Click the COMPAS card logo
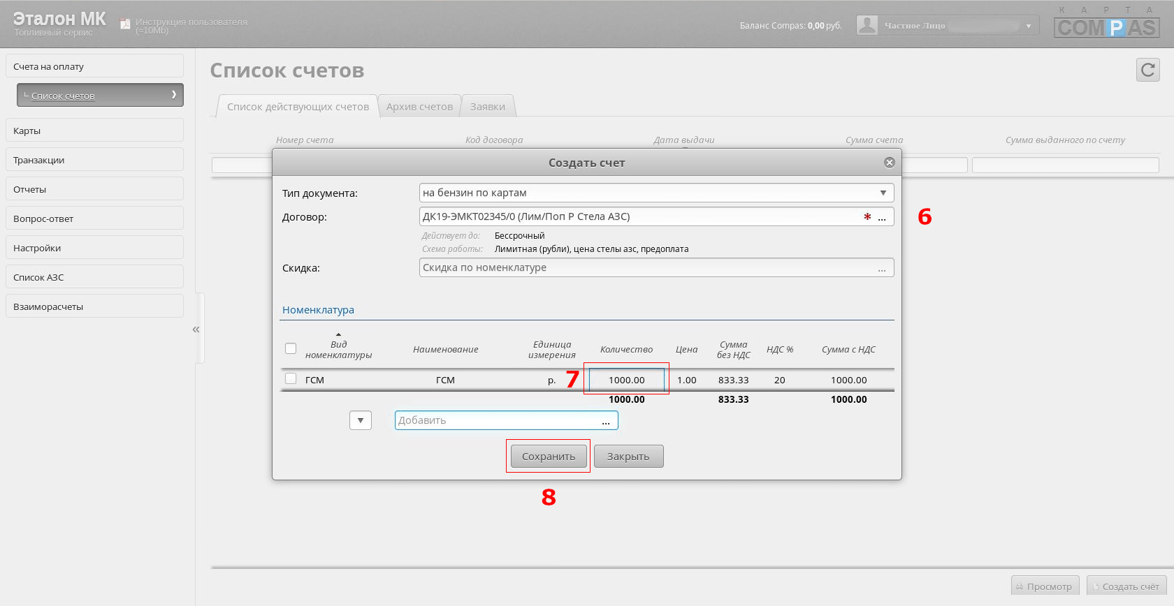 [x=1107, y=22]
